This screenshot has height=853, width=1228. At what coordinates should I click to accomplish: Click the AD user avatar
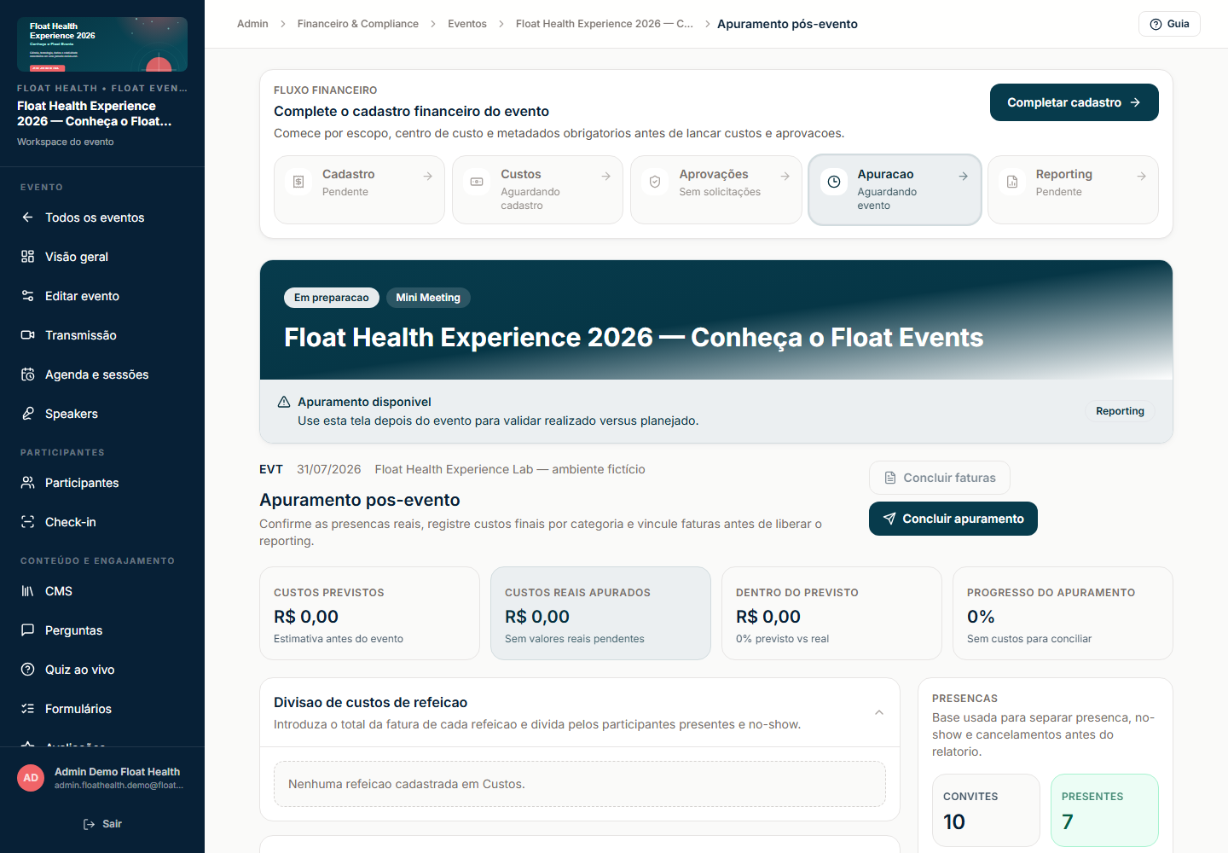[31, 778]
